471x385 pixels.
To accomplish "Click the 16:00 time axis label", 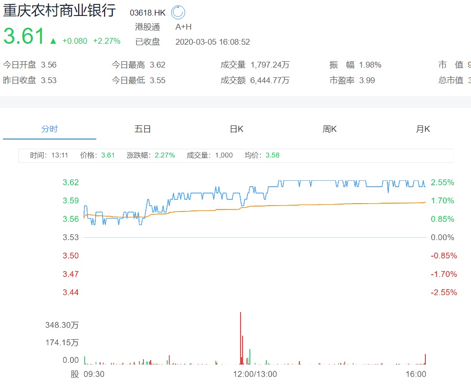I will click(x=416, y=374).
